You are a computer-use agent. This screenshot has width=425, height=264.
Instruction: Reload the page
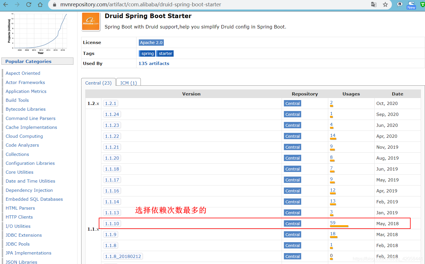29,5
